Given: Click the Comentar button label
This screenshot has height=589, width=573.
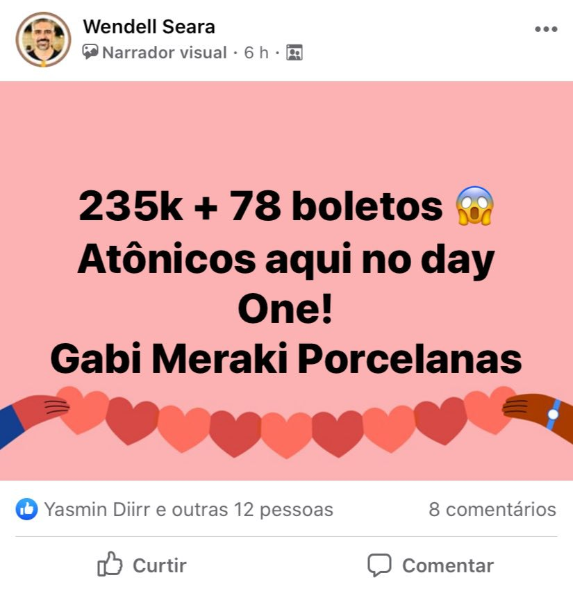Looking at the screenshot, I should tap(448, 565).
